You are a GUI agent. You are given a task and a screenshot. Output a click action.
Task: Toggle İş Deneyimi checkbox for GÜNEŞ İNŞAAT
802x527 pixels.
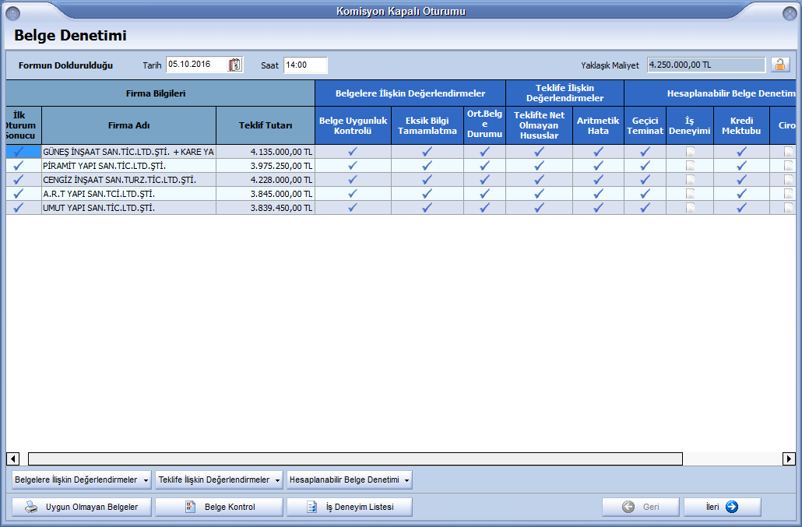coord(690,152)
